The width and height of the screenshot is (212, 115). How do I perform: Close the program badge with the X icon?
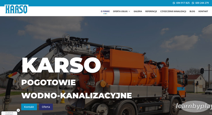pyautogui.click(x=18, y=110)
